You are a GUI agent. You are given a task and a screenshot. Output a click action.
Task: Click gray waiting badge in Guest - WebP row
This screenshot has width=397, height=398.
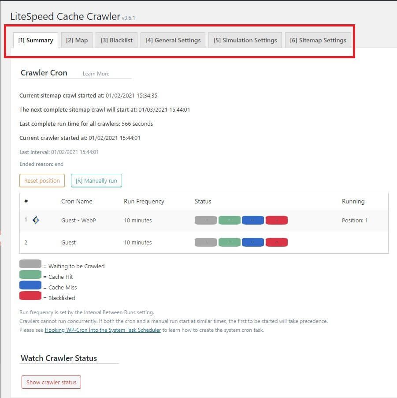click(x=206, y=220)
